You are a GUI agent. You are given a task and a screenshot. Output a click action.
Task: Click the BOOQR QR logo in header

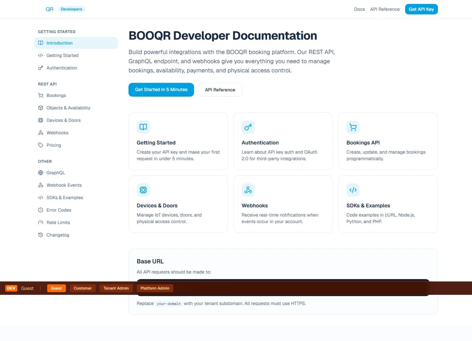pos(49,9)
